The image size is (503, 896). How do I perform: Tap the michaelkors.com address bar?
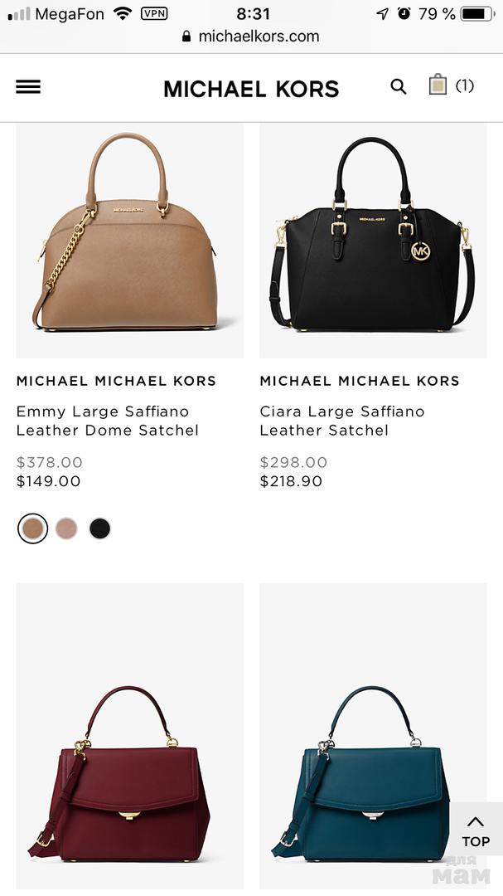click(x=251, y=37)
